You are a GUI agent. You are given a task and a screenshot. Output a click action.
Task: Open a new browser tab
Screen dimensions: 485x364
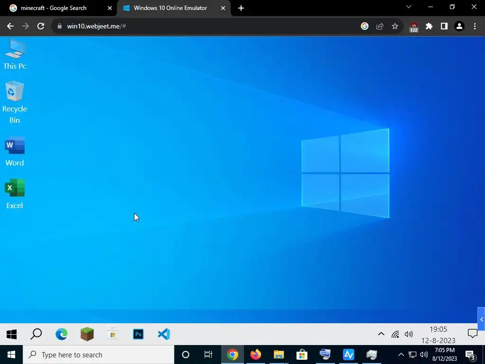click(x=241, y=8)
